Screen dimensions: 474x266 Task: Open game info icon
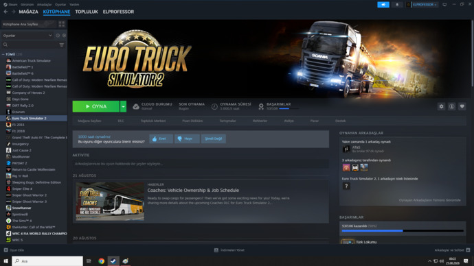(451, 106)
